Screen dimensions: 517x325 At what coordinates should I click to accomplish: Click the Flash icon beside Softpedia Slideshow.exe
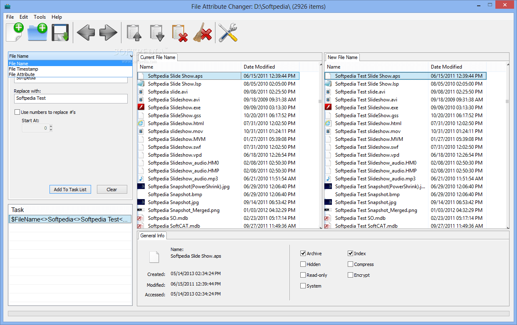pyautogui.click(x=141, y=107)
